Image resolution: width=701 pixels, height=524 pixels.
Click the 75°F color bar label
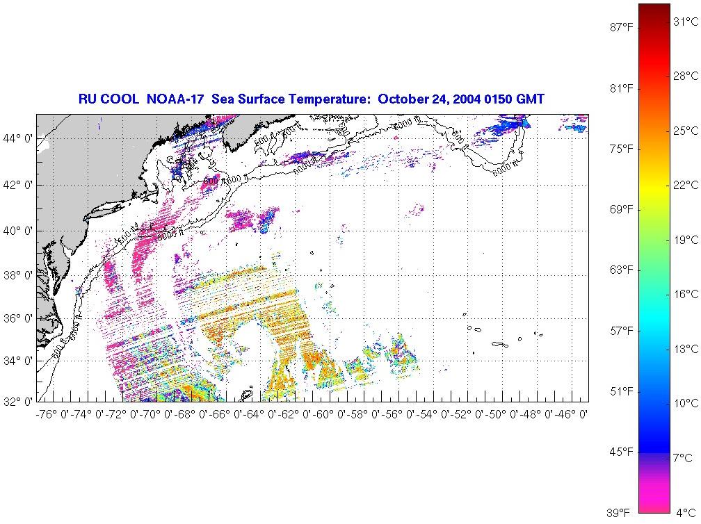coord(622,149)
